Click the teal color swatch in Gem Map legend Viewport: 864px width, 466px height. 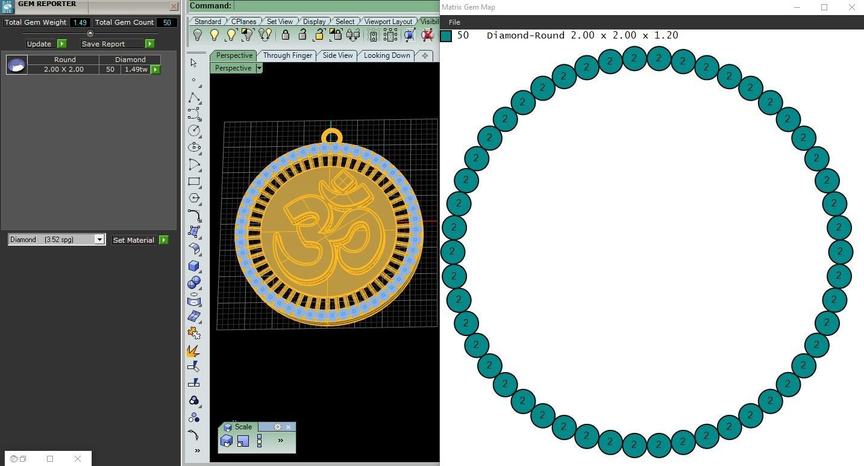[x=446, y=36]
